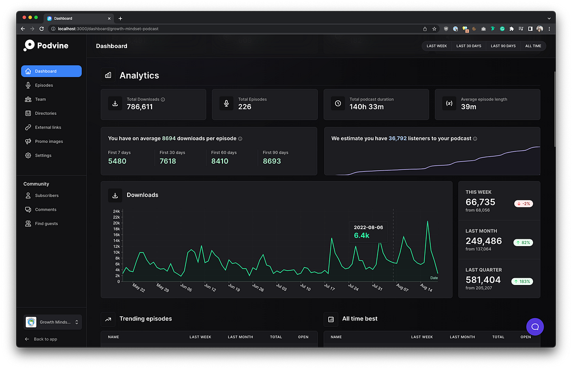Go to Subscribers in Community section
Screen dimensions: 572x369
(x=46, y=195)
